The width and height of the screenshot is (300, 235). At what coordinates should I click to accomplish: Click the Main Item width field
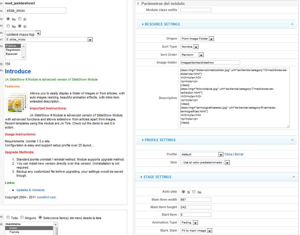click(x=196, y=199)
